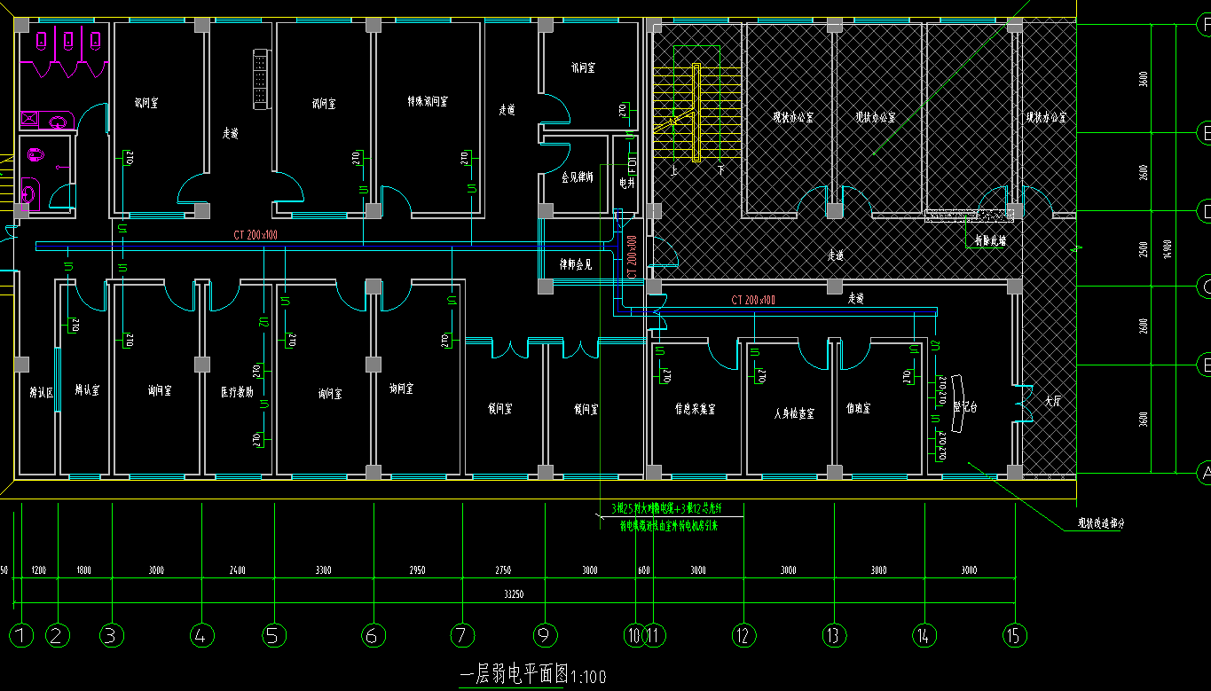
Task: Click the vertically oriented CT 200x100 tray label
Action: pos(633,258)
